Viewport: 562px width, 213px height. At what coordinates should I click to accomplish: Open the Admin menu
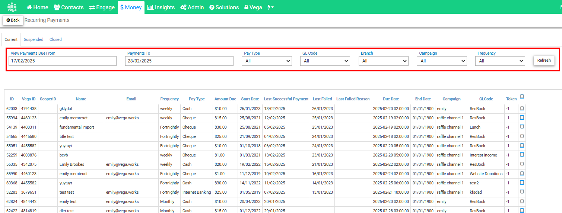pos(192,7)
